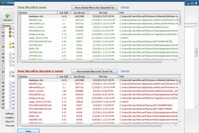Tick the checkbox for INDEX.001 in the discarded list
This screenshot has width=199, height=133.
coord(20,116)
